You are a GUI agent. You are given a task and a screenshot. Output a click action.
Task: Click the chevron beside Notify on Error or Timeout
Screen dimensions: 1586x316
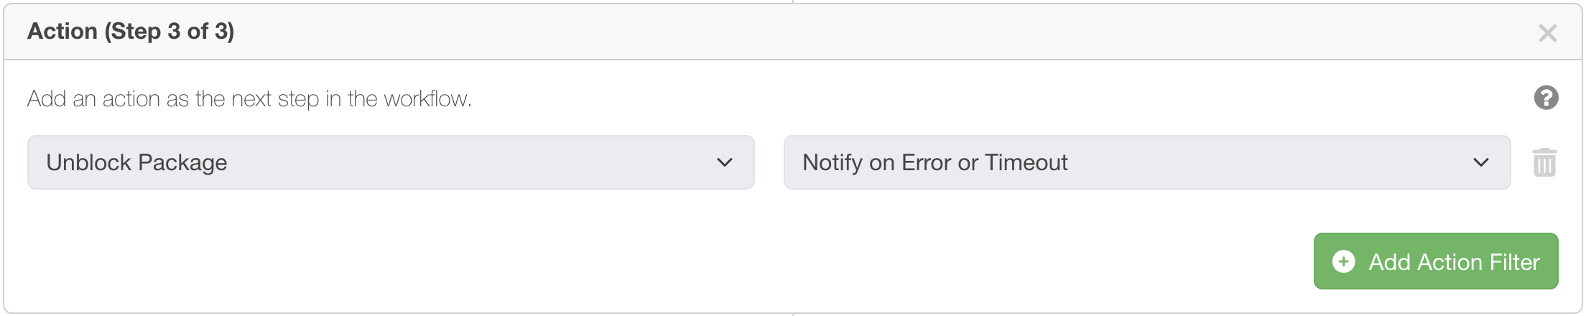pyautogui.click(x=1480, y=162)
